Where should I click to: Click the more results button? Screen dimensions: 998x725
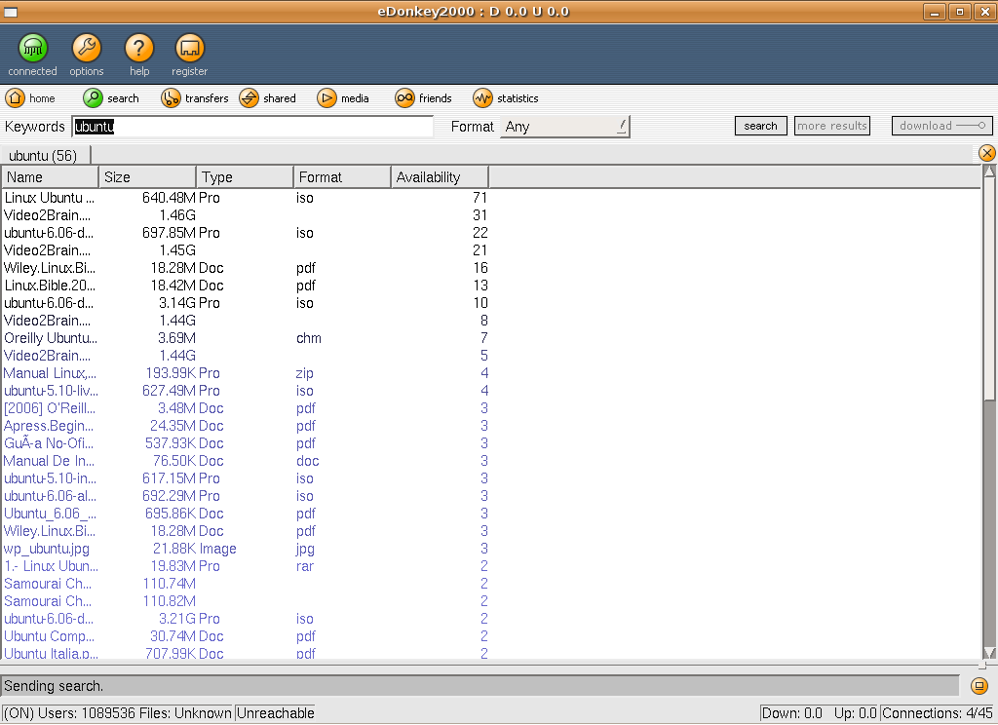click(x=831, y=126)
